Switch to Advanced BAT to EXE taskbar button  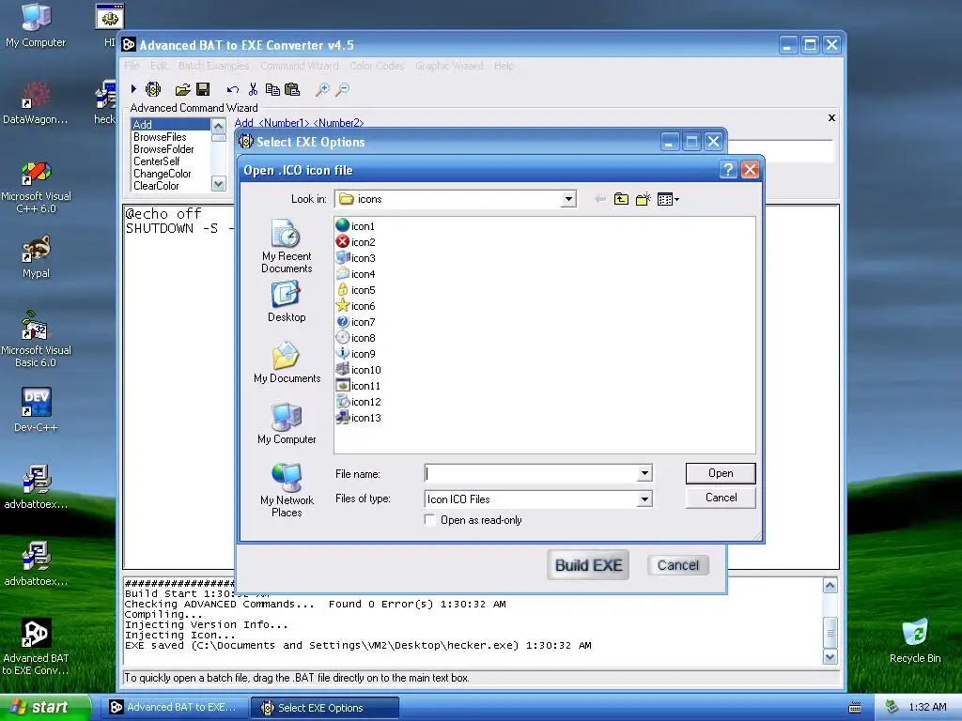tap(174, 708)
